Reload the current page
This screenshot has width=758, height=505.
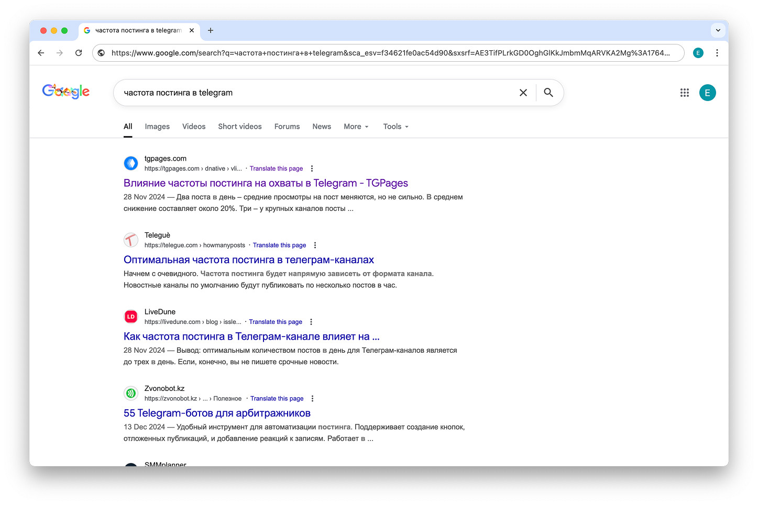[x=79, y=53]
